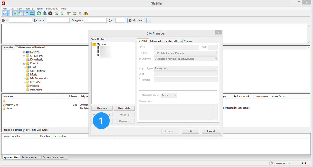313x167 pixels.
Task: Click the Quickconnect Port input field
Action: [x=120, y=20]
